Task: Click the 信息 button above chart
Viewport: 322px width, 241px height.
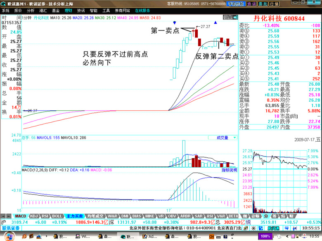Action: tap(228, 17)
